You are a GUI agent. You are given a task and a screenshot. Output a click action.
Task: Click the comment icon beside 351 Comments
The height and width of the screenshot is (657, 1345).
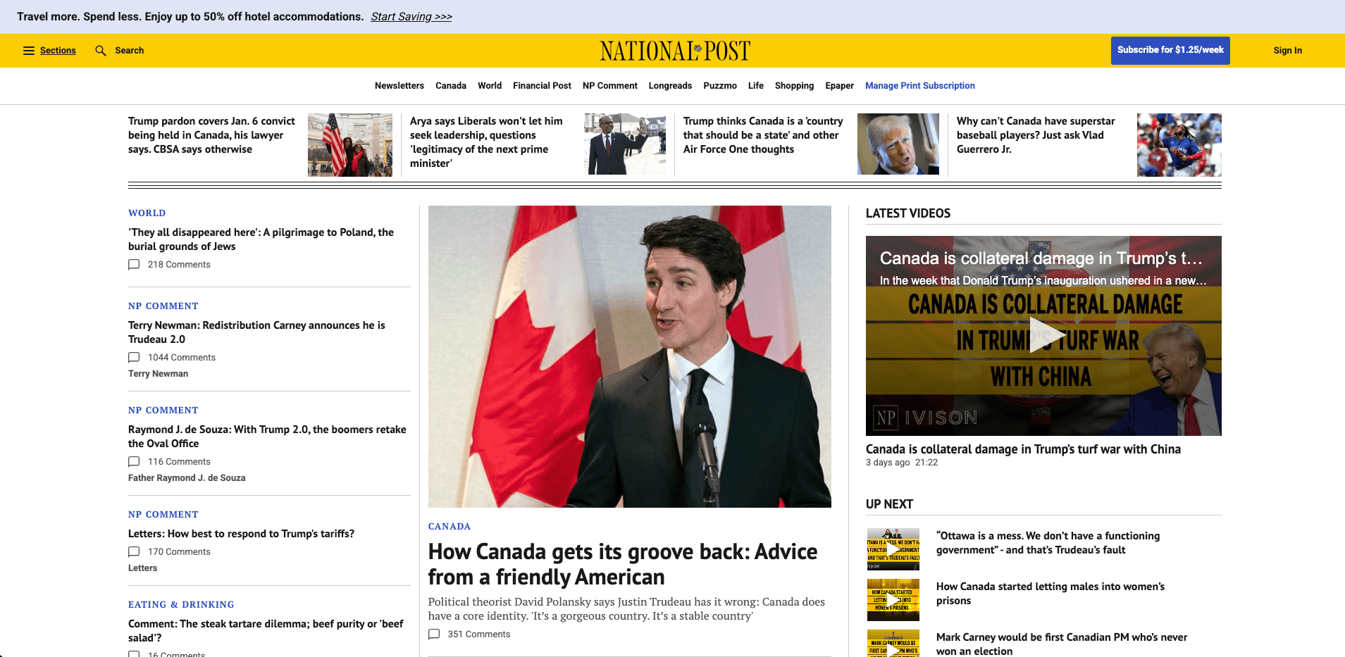pyautogui.click(x=434, y=634)
